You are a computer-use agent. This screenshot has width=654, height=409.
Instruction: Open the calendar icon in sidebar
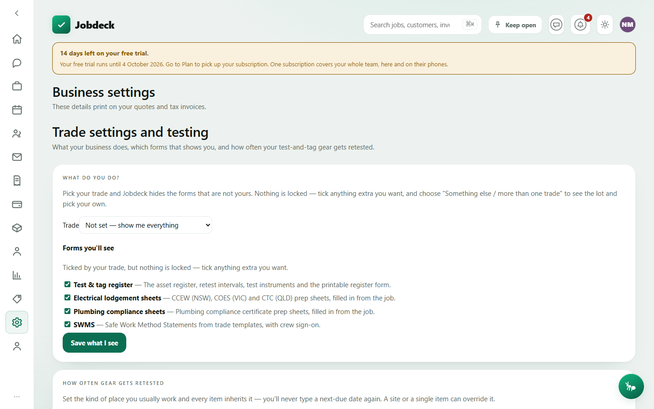click(x=17, y=110)
